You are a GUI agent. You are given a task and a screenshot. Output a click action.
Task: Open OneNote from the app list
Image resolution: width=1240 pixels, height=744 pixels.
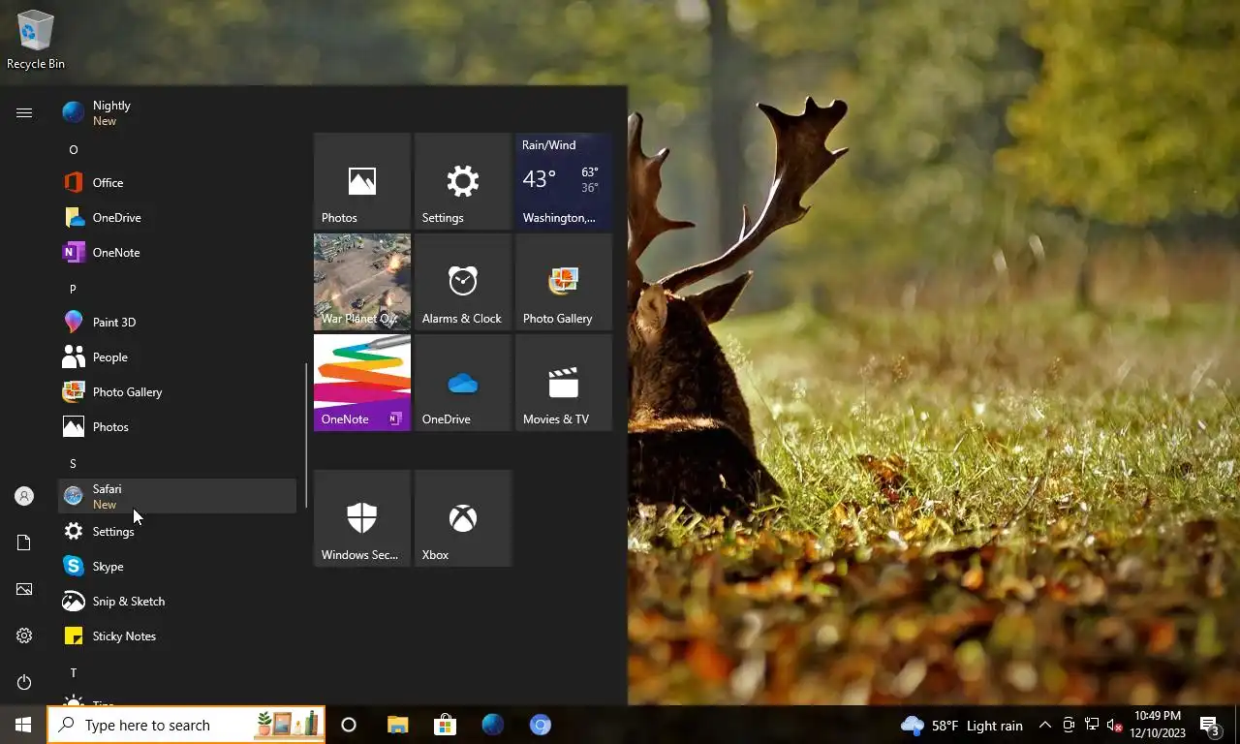tap(177, 252)
